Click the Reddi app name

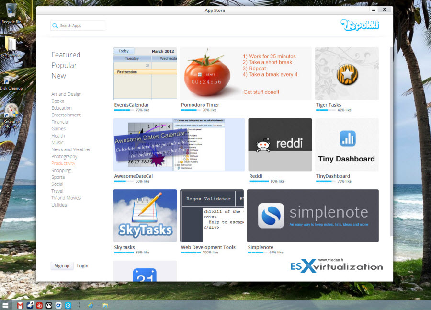(x=256, y=176)
